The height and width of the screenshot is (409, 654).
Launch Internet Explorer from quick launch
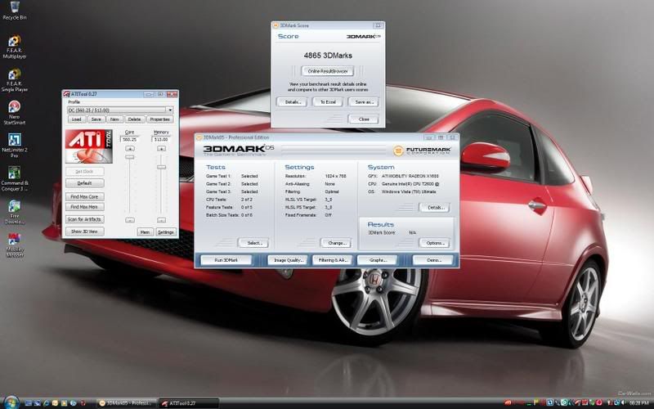pyautogui.click(x=47, y=403)
